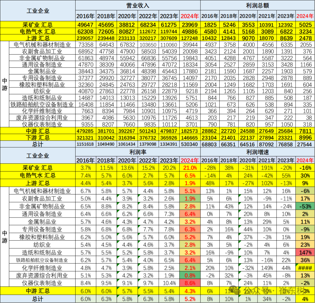This screenshot has height=303, width=315.
Task: Select the 2024 revenue total 530340
Action: (x=190, y=144)
